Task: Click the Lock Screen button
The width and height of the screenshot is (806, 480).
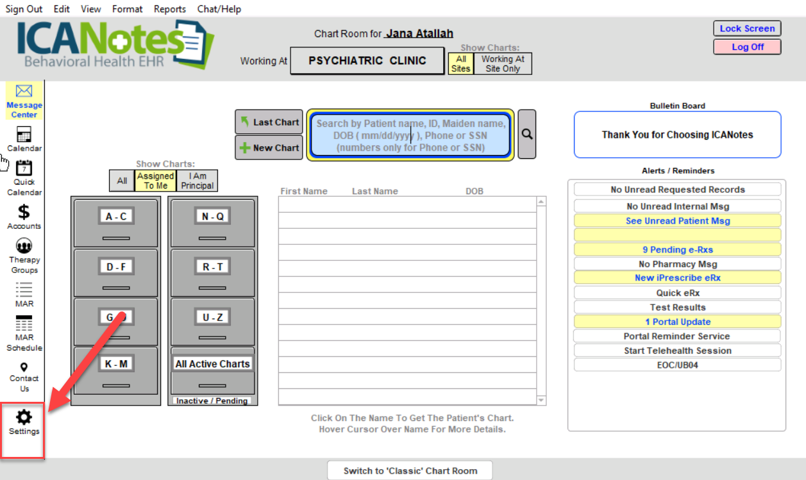Action: point(747,28)
